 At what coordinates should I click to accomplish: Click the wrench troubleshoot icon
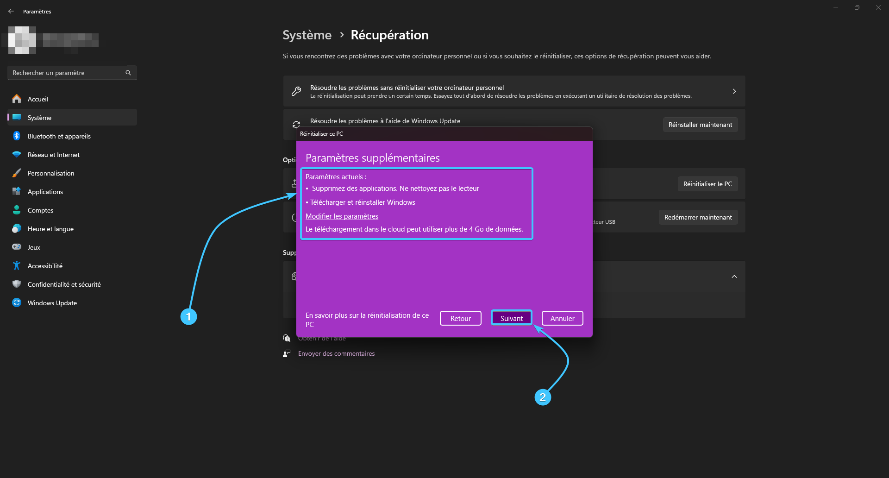pyautogui.click(x=296, y=91)
